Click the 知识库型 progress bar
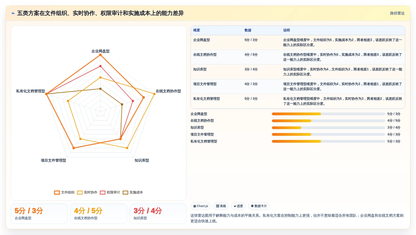Image resolution: width=416 pixels, height=235 pixels. pyautogui.click(x=329, y=128)
